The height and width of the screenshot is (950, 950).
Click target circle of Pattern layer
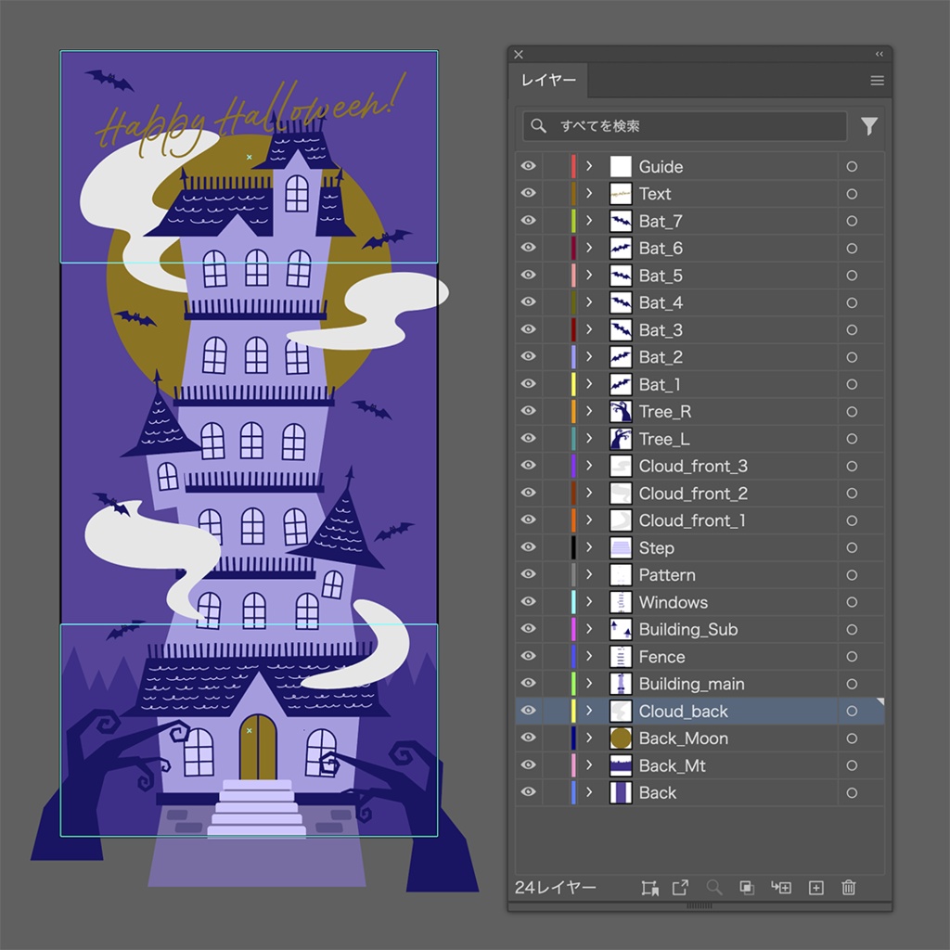tap(852, 575)
